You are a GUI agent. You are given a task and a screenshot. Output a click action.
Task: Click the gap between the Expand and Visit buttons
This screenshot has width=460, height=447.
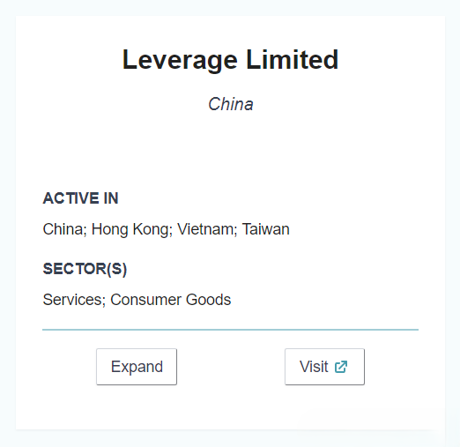click(231, 367)
